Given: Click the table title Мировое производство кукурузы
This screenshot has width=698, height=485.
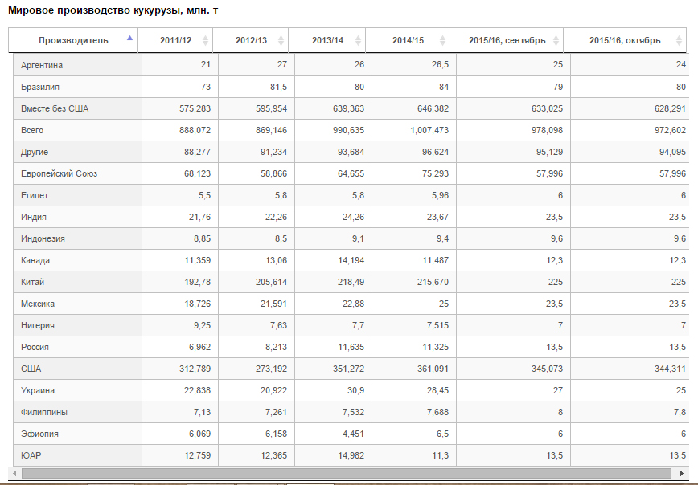Looking at the screenshot, I should 113,10.
